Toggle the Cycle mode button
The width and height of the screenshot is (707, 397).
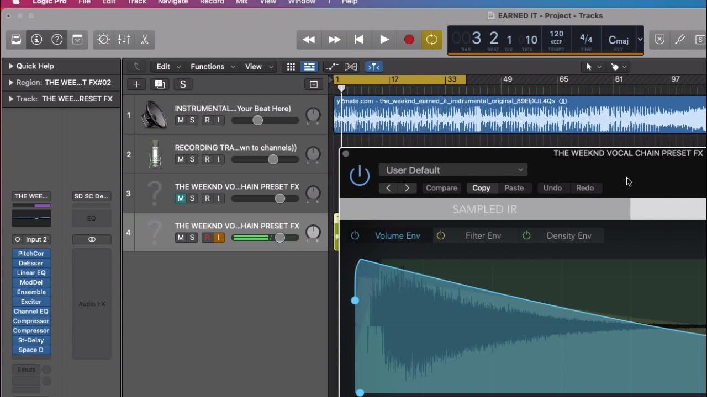coord(431,40)
